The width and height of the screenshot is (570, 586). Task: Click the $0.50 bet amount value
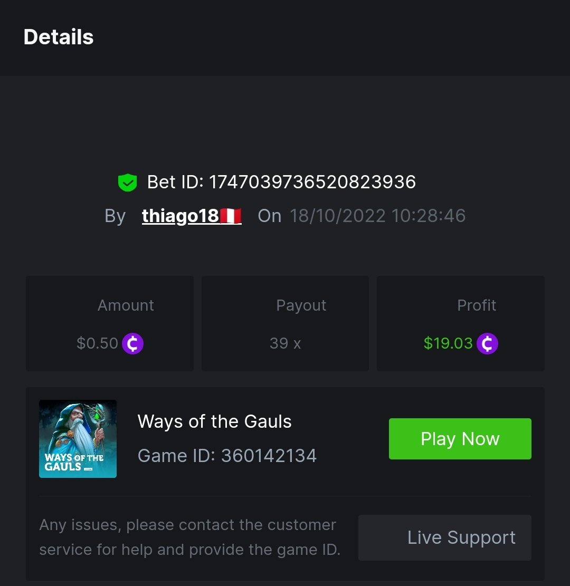coord(98,344)
